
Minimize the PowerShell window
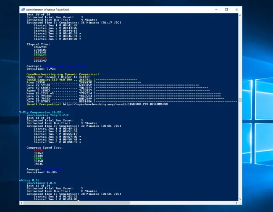(x=216, y=10)
